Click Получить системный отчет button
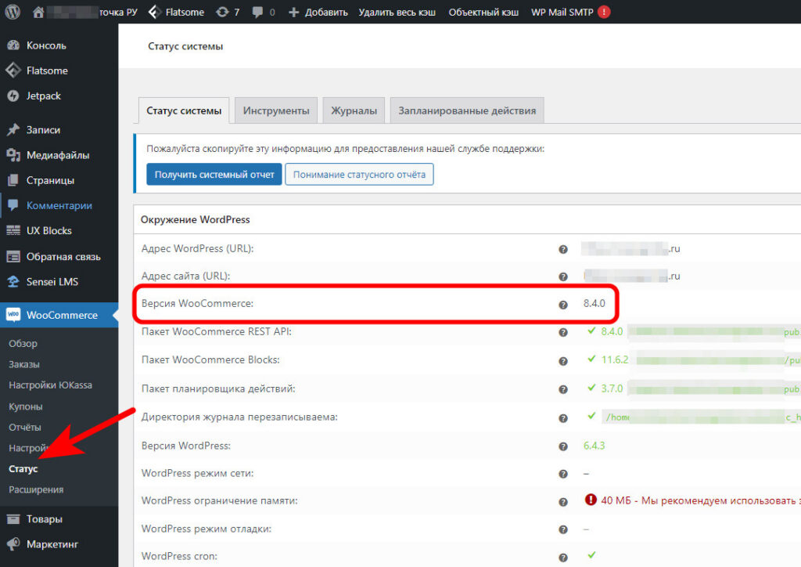This screenshot has height=567, width=801. coord(214,175)
